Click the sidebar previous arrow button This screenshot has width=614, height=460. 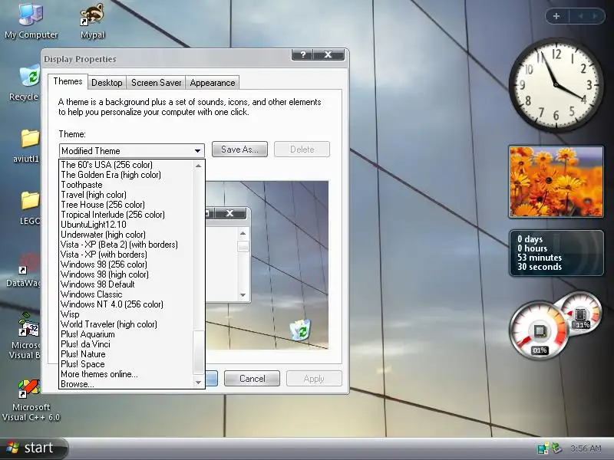pyautogui.click(x=580, y=16)
